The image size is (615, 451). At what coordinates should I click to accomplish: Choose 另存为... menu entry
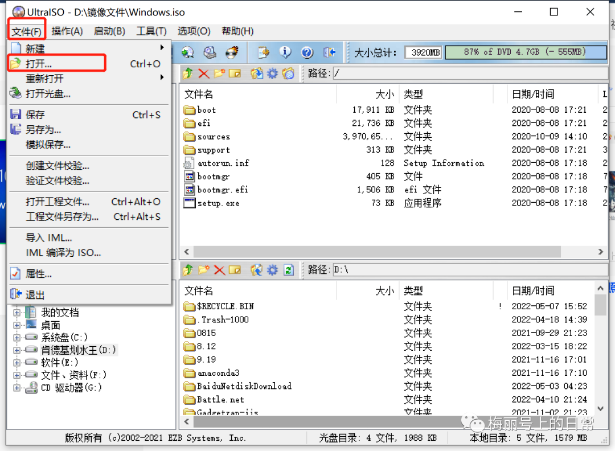[x=89, y=129]
